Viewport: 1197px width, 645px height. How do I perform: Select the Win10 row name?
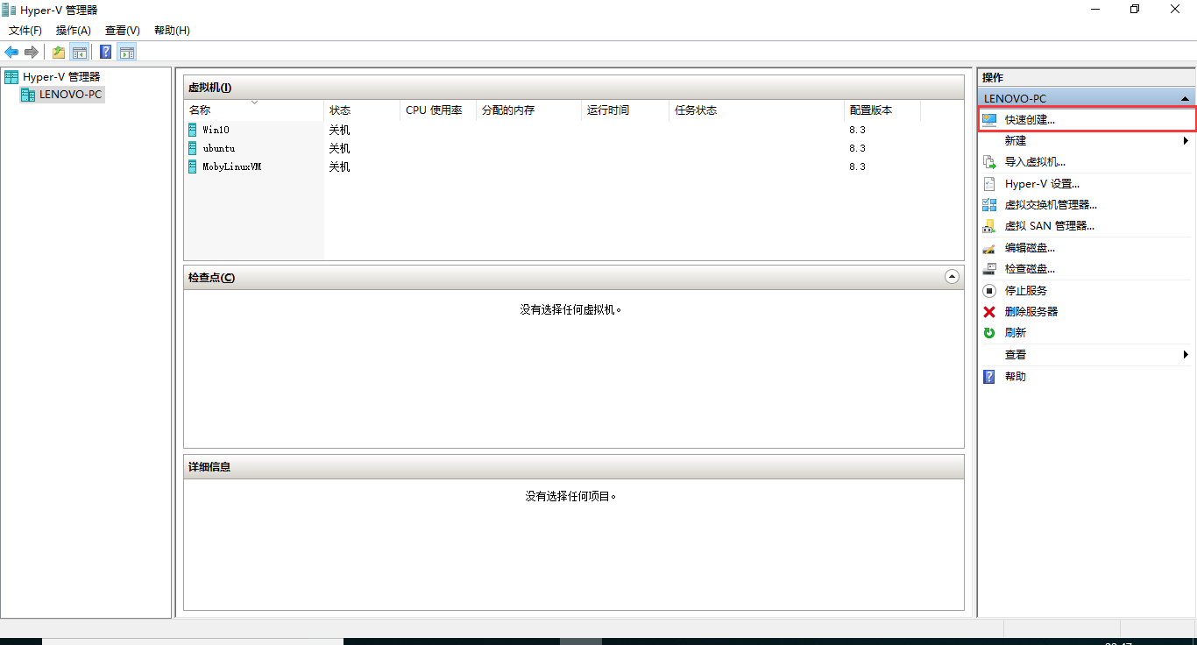pyautogui.click(x=216, y=130)
